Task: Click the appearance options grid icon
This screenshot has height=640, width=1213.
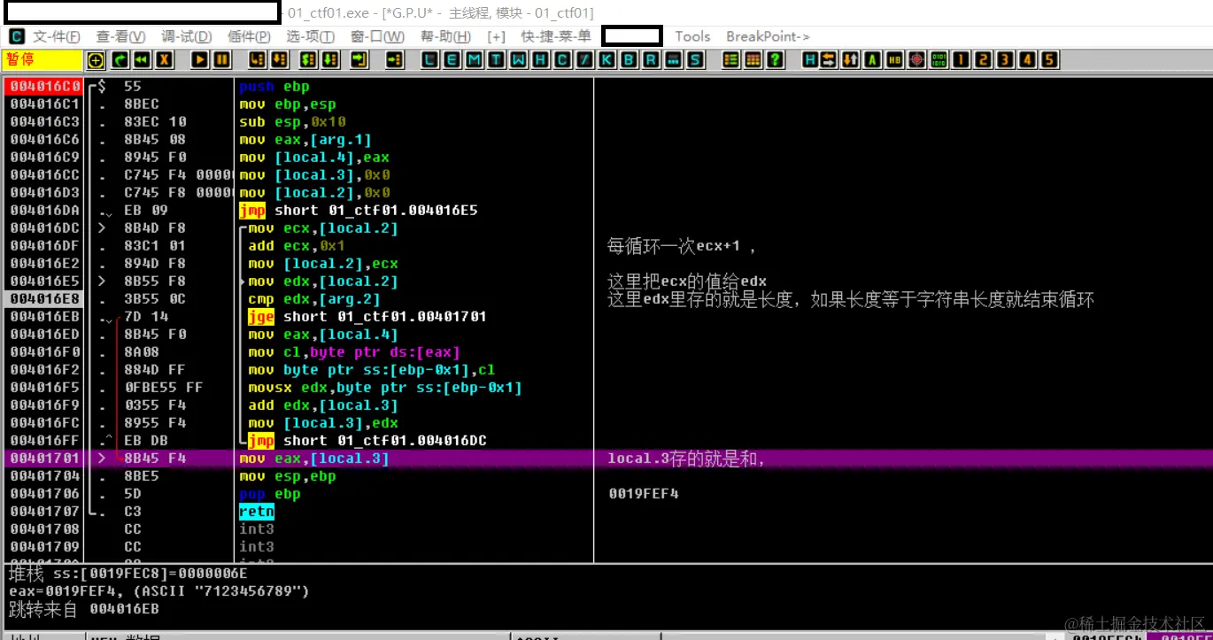Action: pos(754,60)
